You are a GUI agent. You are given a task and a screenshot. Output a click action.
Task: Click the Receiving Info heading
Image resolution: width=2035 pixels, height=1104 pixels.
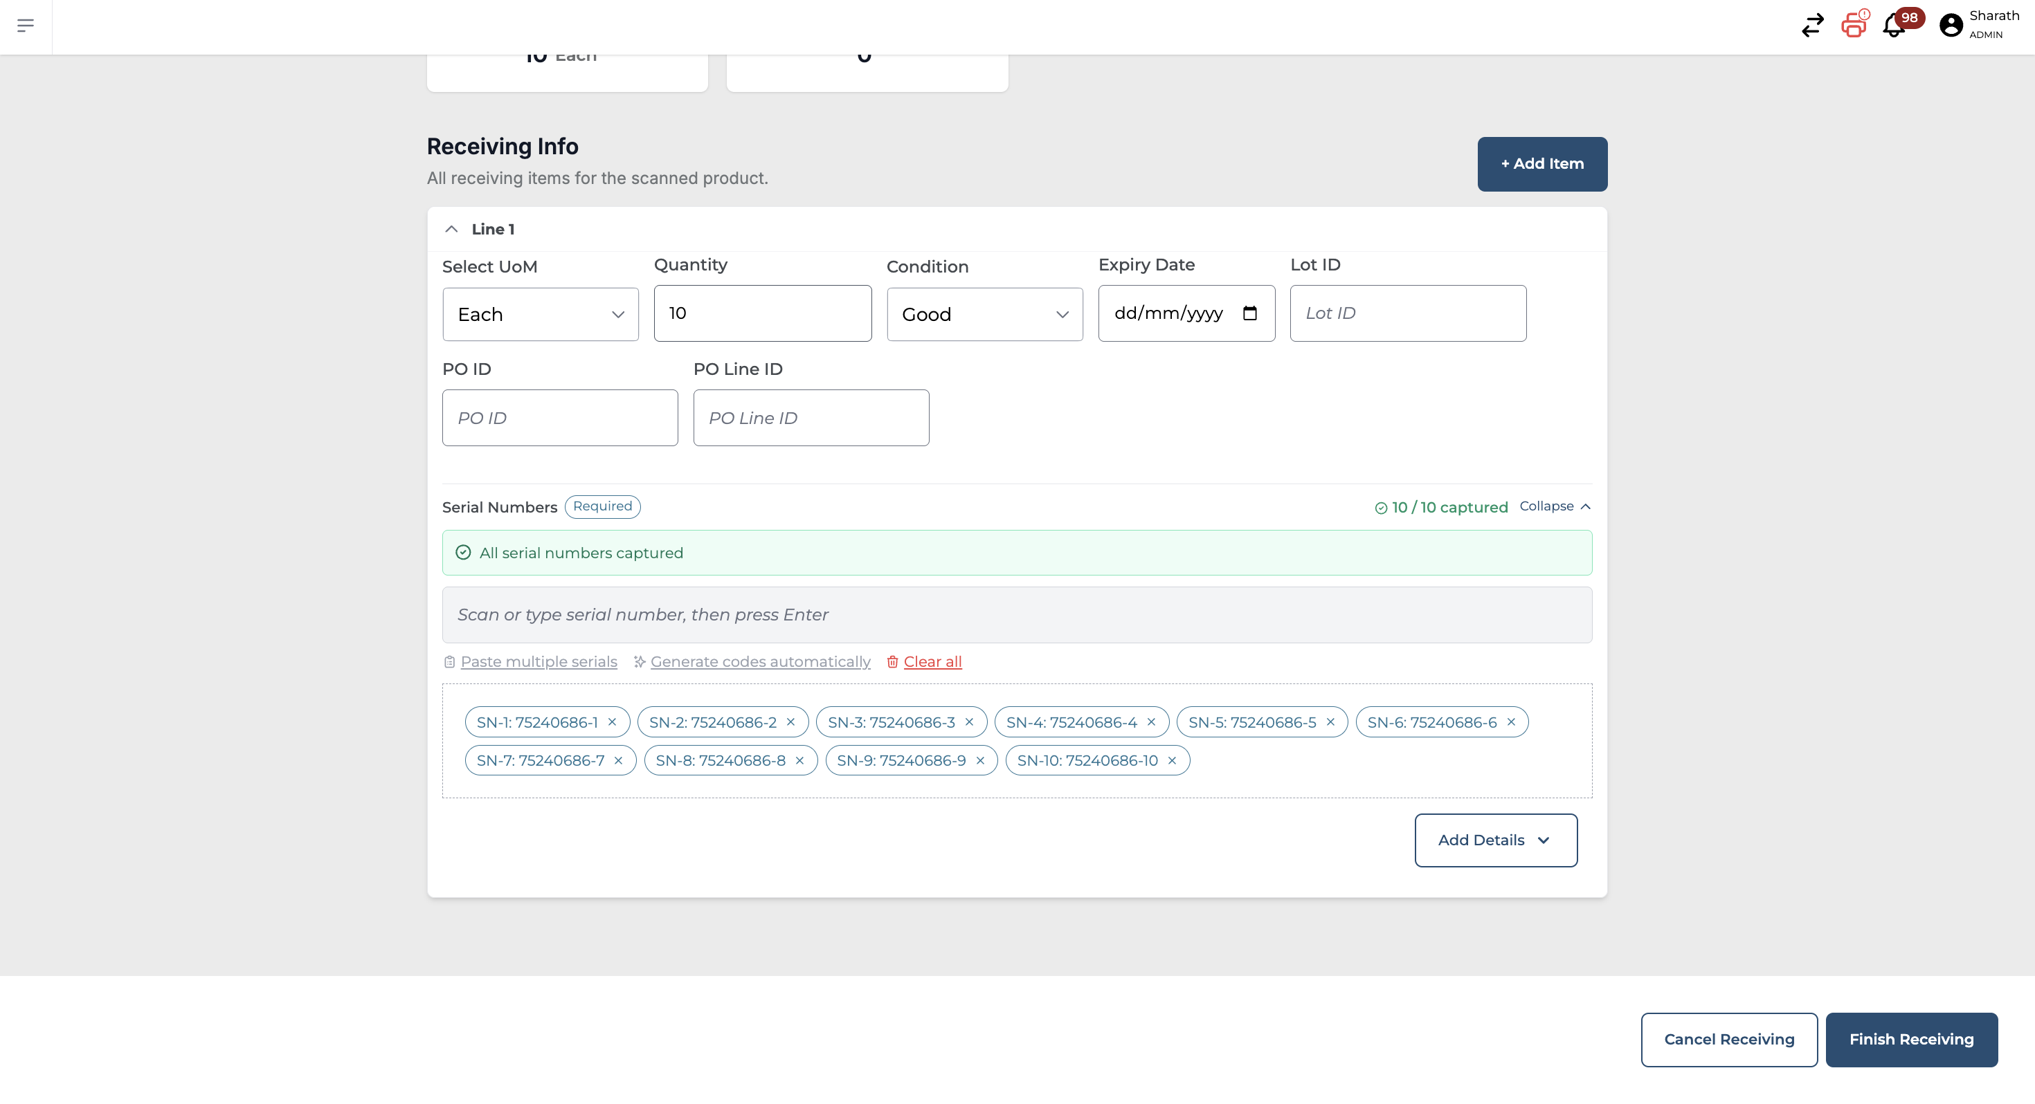pos(503,146)
